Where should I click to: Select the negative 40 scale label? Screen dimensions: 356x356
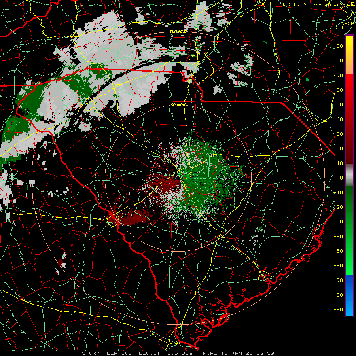pos(338,237)
